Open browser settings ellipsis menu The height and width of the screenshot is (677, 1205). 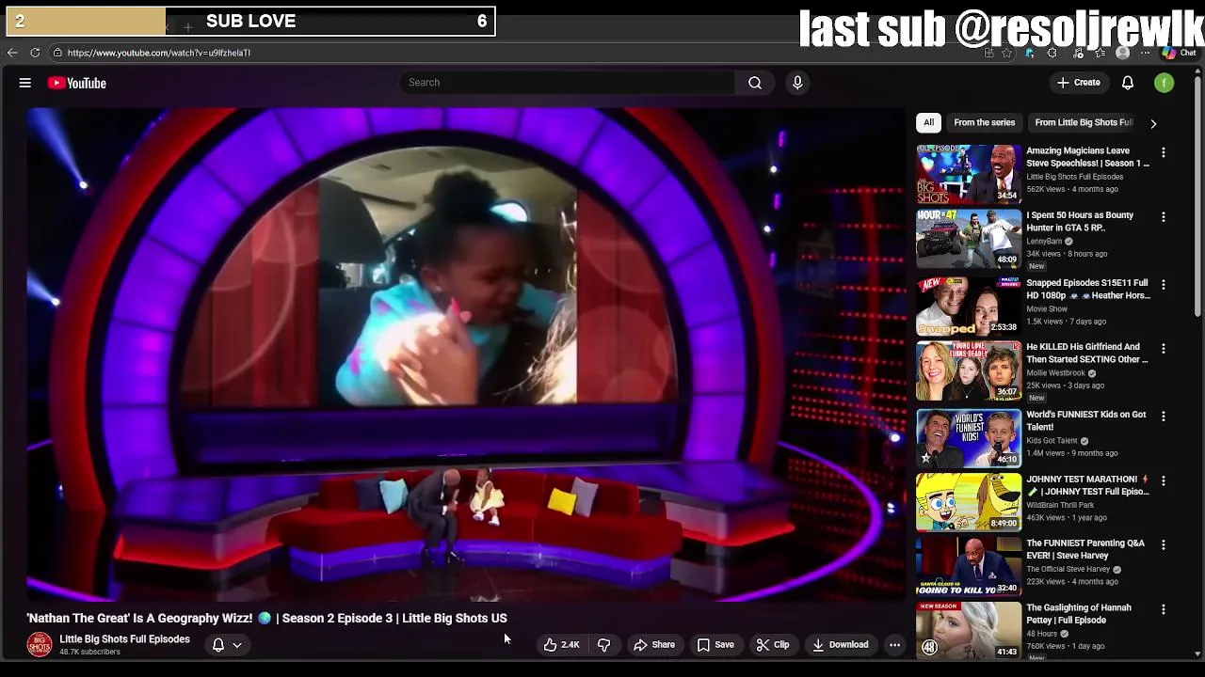click(x=1145, y=53)
